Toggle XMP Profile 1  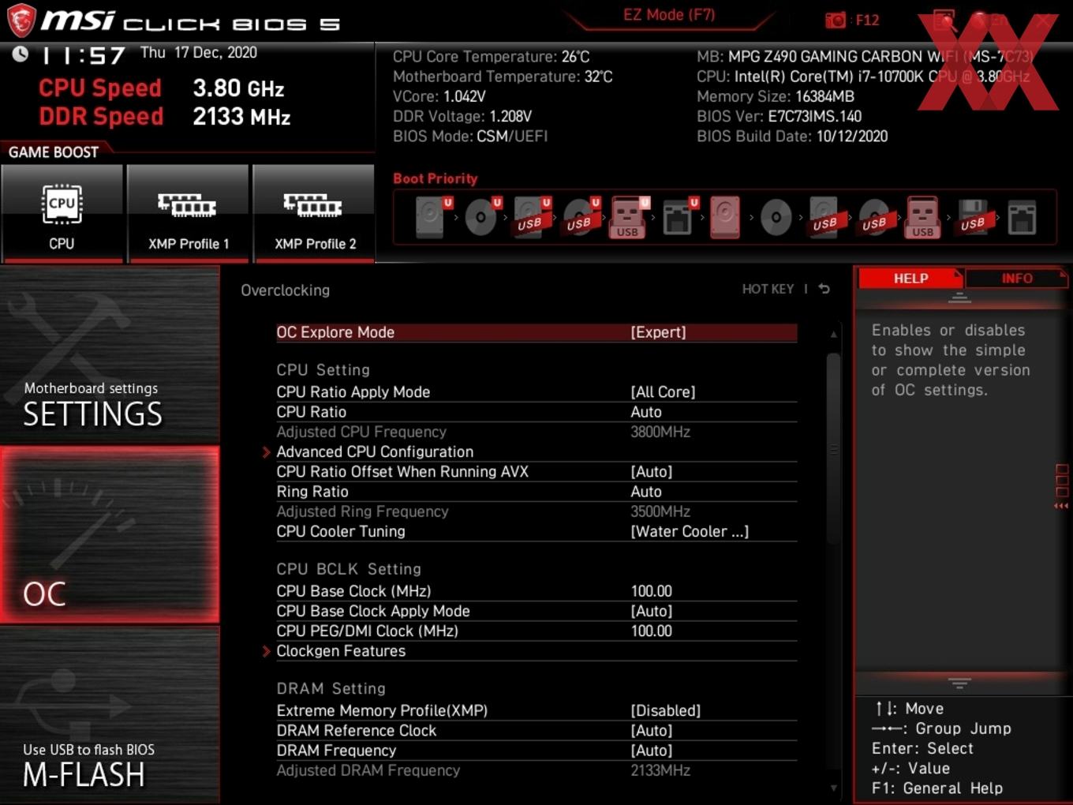pos(188,213)
